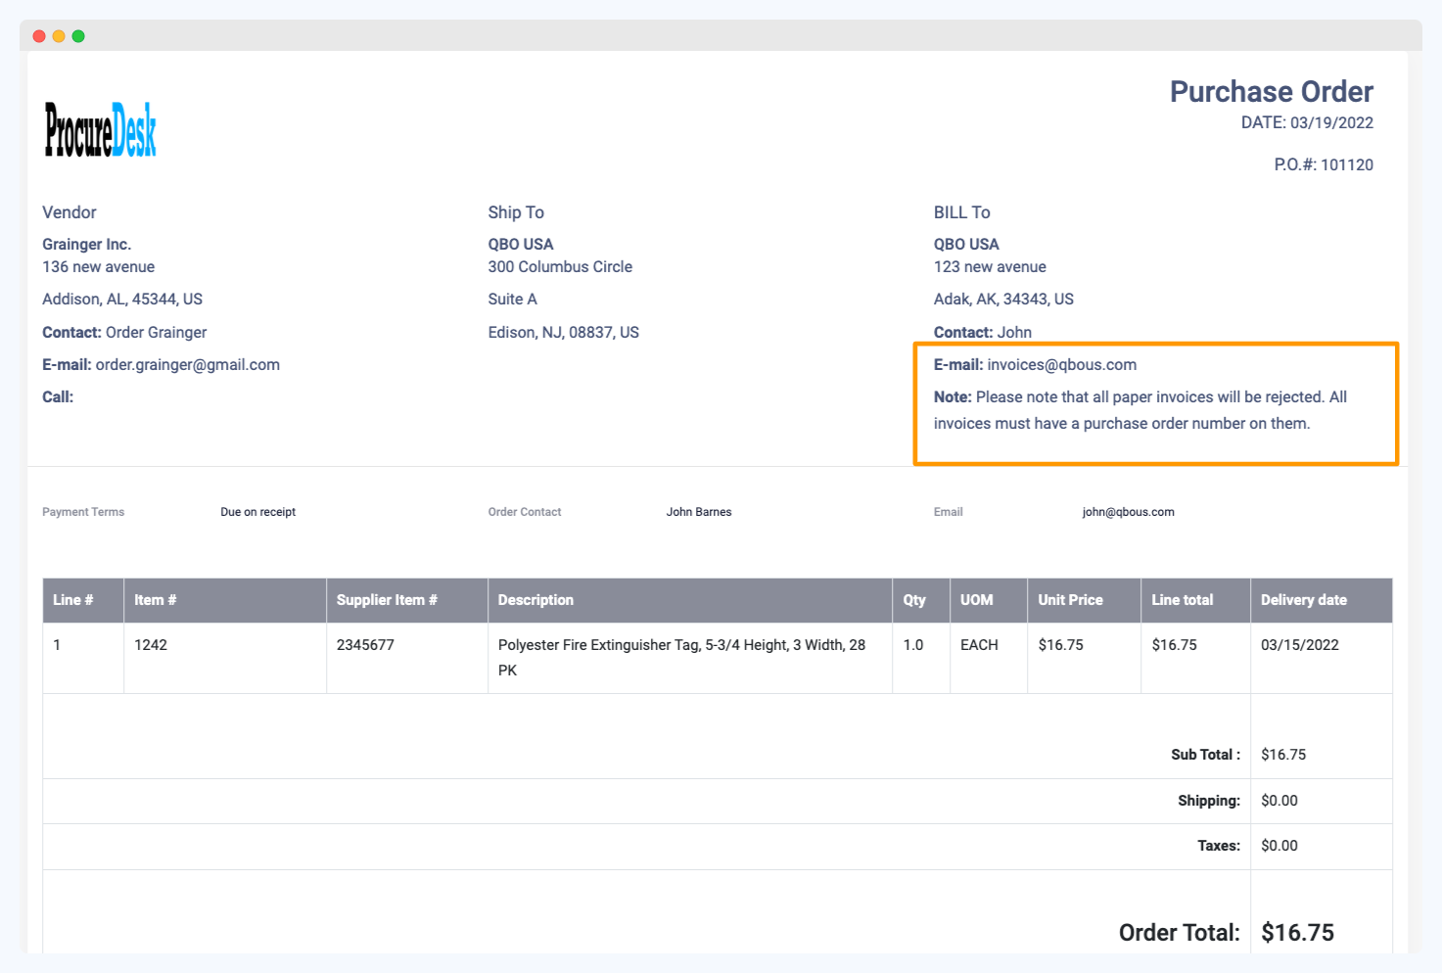Select the Purchase Order title heading
The width and height of the screenshot is (1442, 973).
(1270, 91)
